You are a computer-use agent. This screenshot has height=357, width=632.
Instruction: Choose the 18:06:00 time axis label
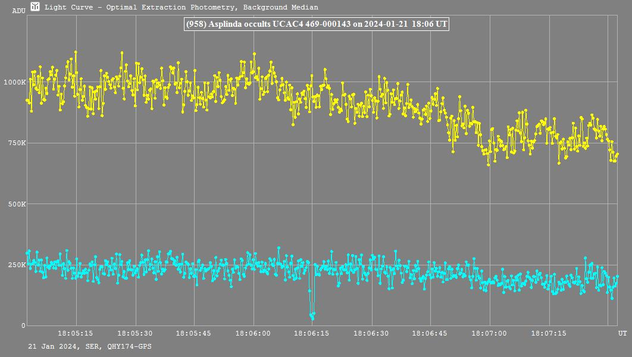pyautogui.click(x=254, y=334)
